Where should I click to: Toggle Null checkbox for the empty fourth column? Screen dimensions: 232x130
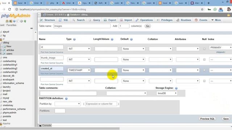[x=204, y=81]
